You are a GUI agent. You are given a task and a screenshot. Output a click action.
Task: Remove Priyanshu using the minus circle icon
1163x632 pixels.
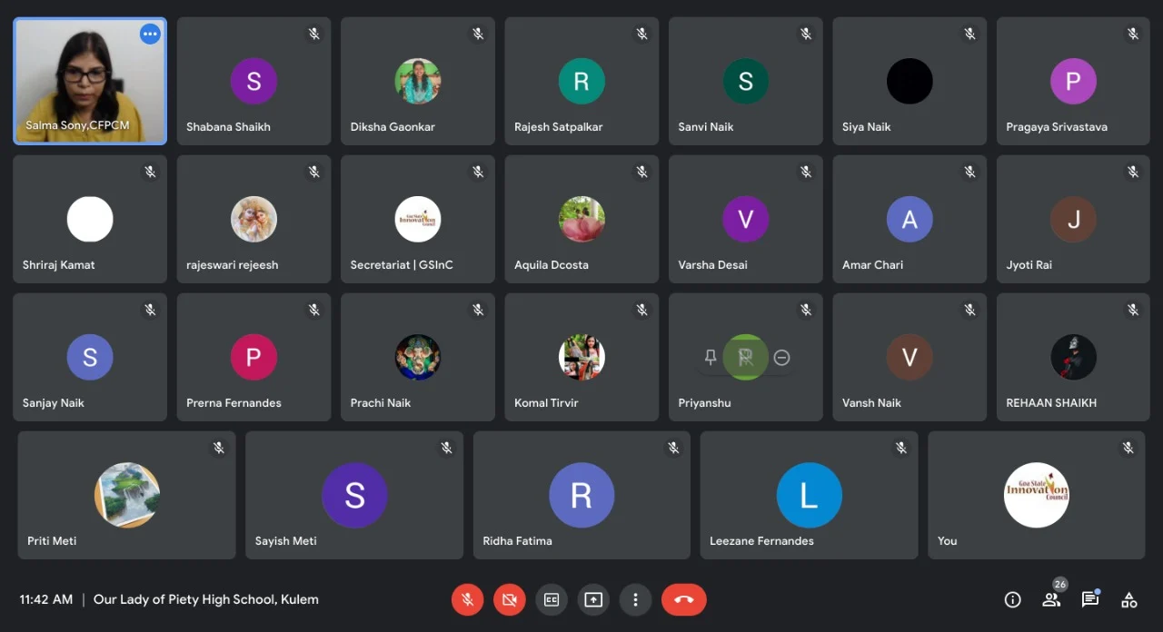tap(781, 358)
